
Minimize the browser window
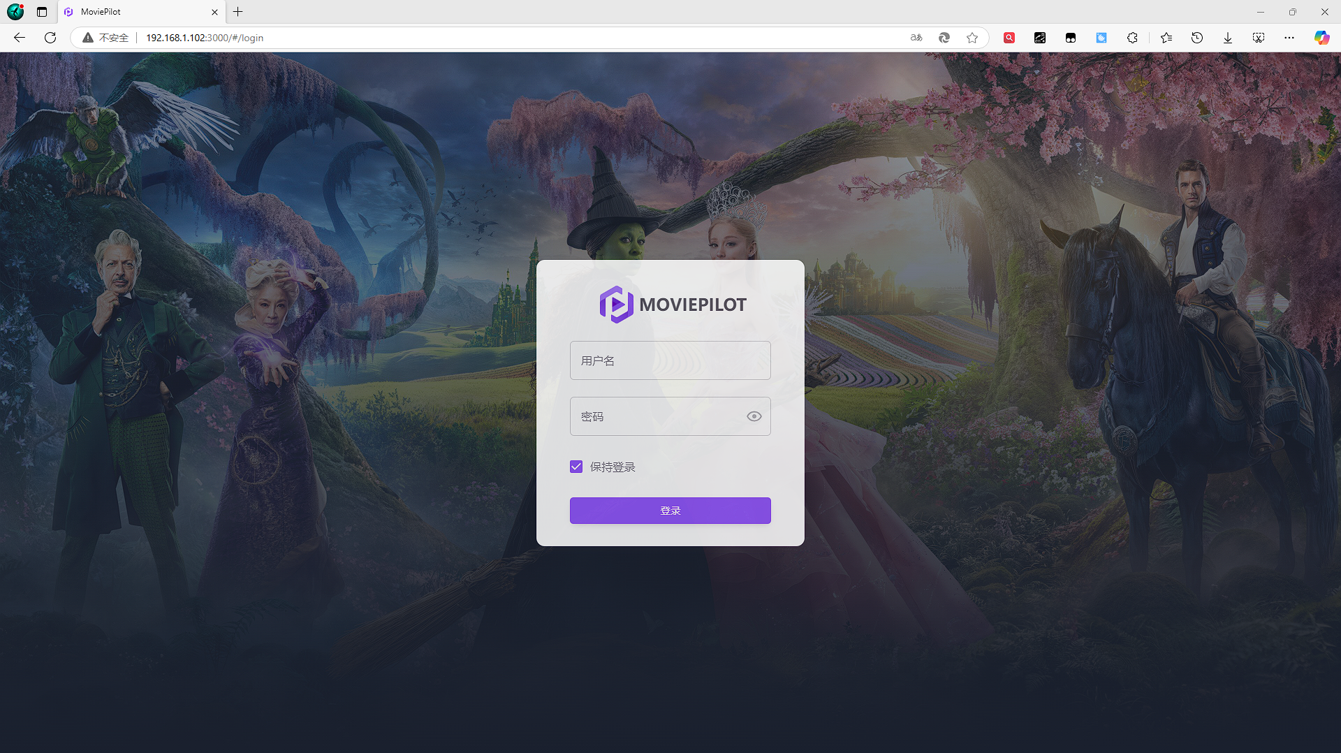click(1261, 12)
